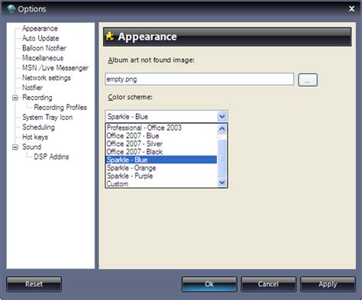362x300 pixels.
Task: Click the Options globe icon in title bar
Action: (11, 9)
